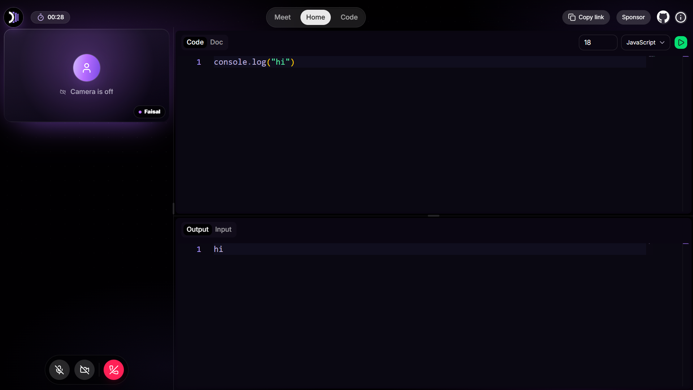Select the Home view tab

[316, 17]
